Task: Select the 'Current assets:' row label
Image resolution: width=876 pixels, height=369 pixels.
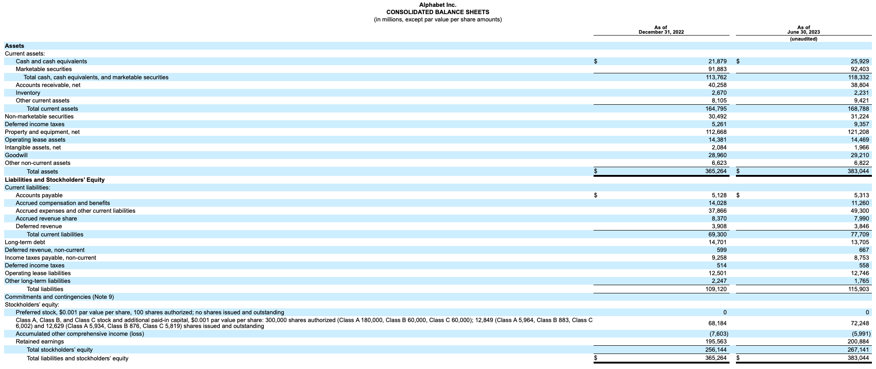Action: pyautogui.click(x=25, y=54)
